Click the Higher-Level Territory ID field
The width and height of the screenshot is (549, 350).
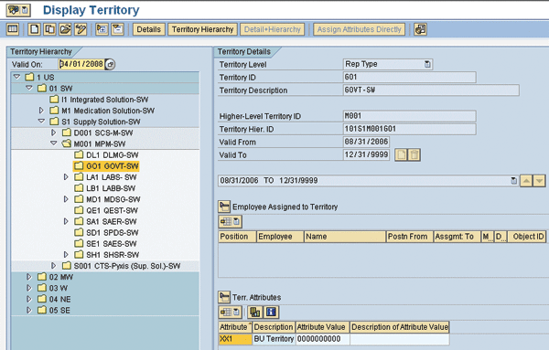click(409, 116)
